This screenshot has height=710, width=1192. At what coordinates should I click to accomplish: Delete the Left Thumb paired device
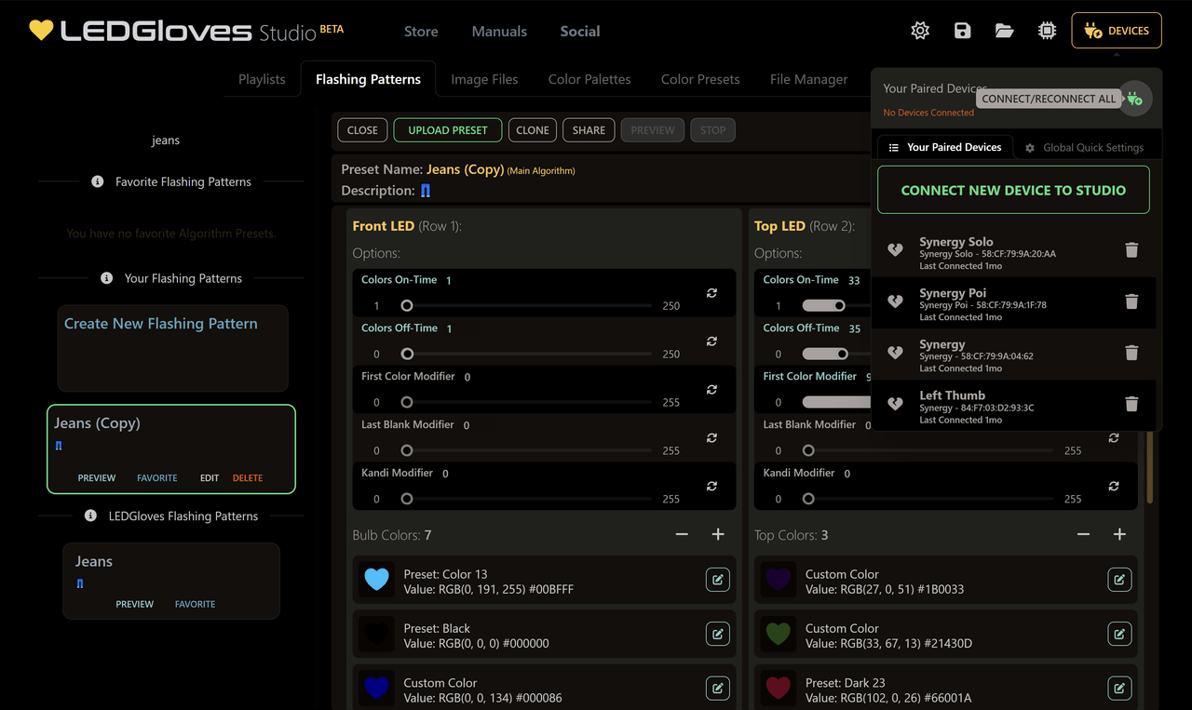pos(1131,403)
